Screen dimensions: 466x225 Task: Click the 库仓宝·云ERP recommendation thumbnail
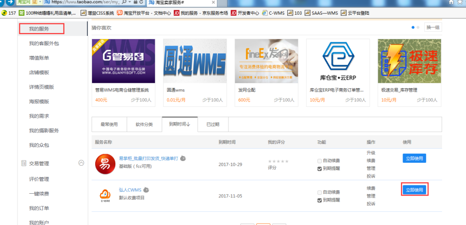[x=338, y=61]
